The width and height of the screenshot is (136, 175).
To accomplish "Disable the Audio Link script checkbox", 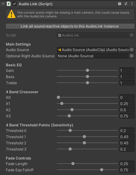I will 15,4.
